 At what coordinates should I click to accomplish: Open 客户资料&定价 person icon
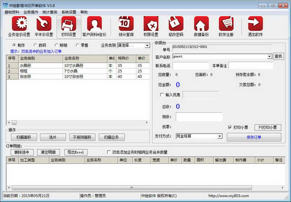coord(94,24)
